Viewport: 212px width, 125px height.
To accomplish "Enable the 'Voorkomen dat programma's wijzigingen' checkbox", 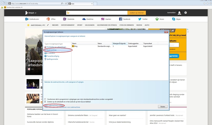I will (x=45, y=99).
